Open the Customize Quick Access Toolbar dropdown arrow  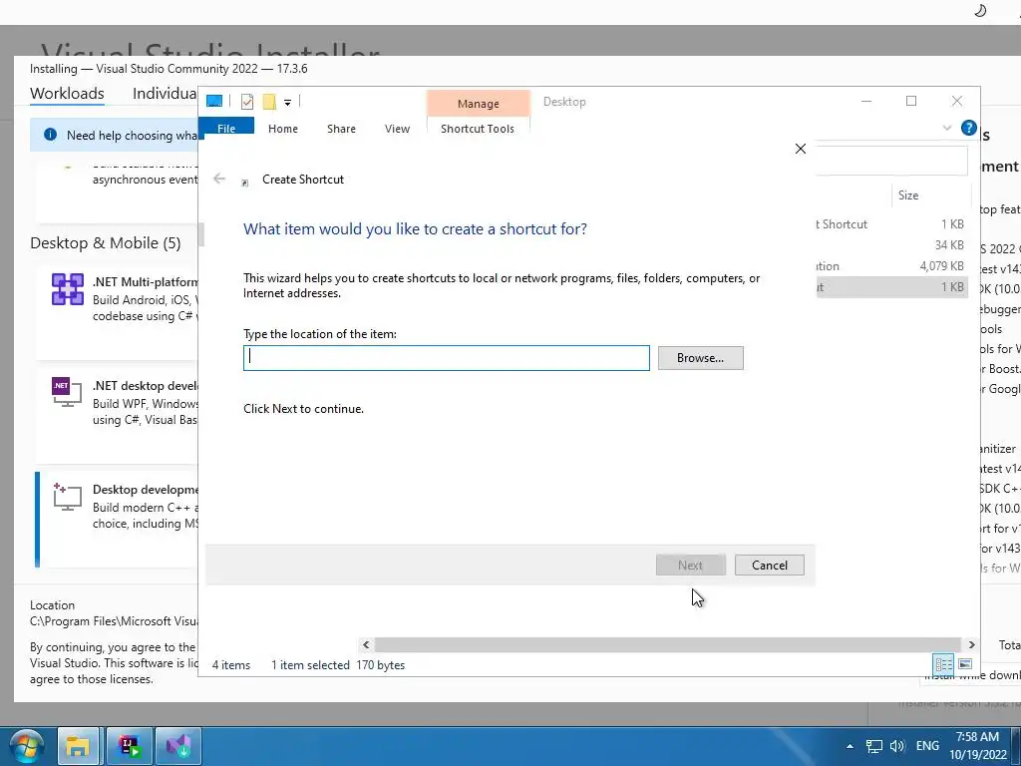click(x=287, y=103)
